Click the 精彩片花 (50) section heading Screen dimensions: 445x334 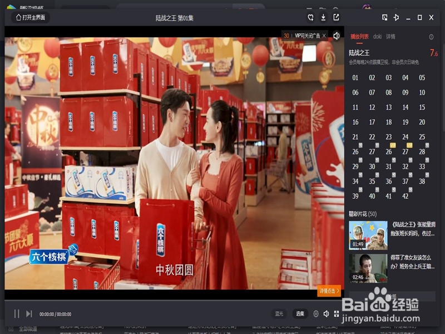click(x=363, y=214)
